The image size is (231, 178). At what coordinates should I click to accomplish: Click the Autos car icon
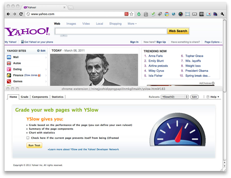pyautogui.click(x=9, y=63)
